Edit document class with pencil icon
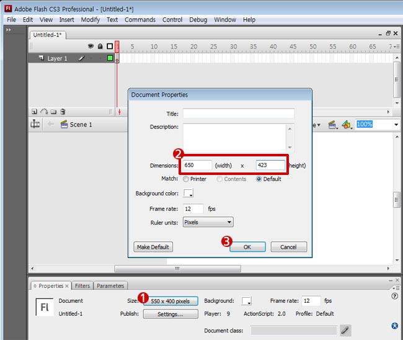Screen dimensions: 403x340 345,330
